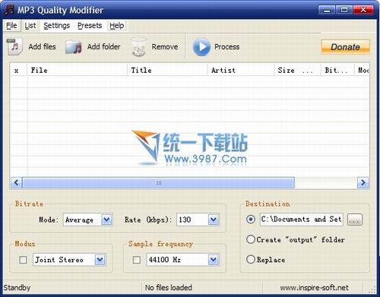
Task: Sort by the Artist column header
Action: point(241,70)
